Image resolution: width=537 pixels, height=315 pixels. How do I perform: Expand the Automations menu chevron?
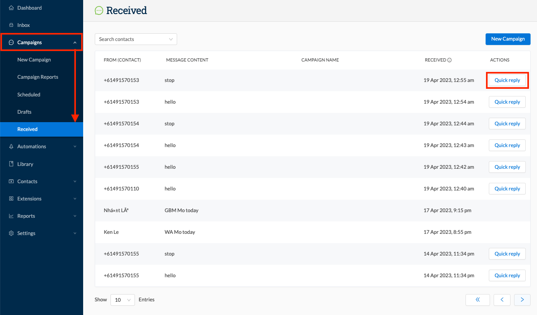(75, 147)
